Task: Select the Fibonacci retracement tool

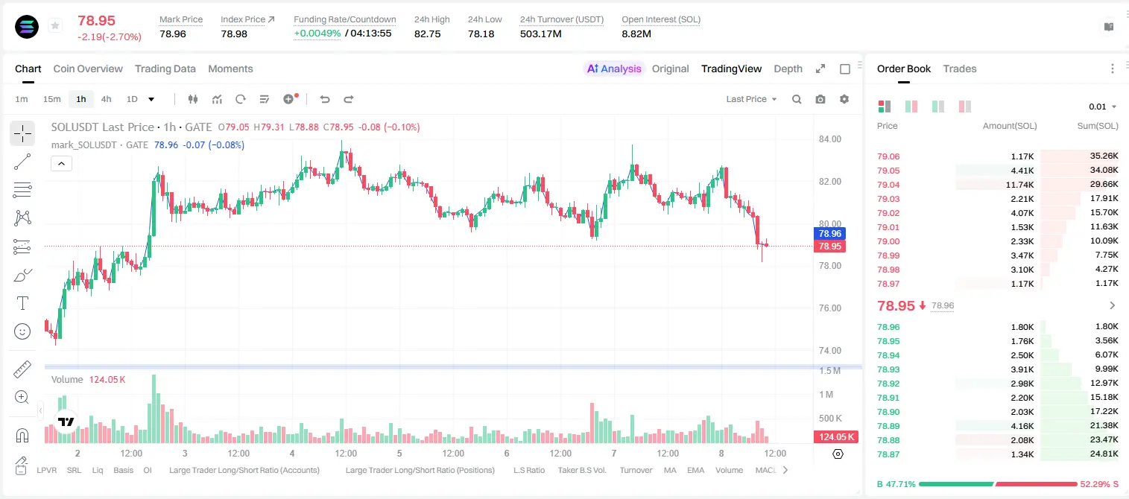Action: pyautogui.click(x=22, y=190)
